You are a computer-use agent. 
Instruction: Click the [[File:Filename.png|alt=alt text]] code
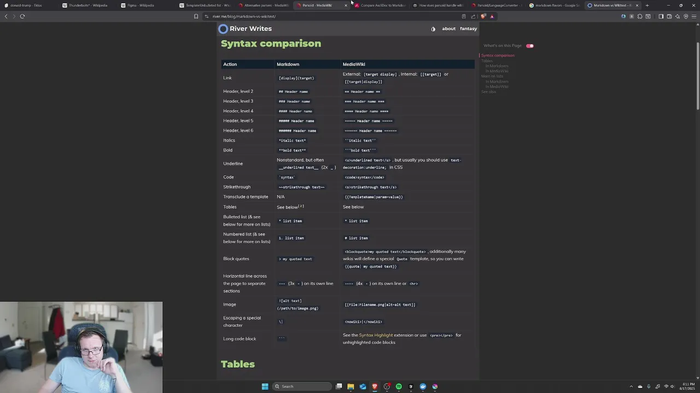point(380,305)
